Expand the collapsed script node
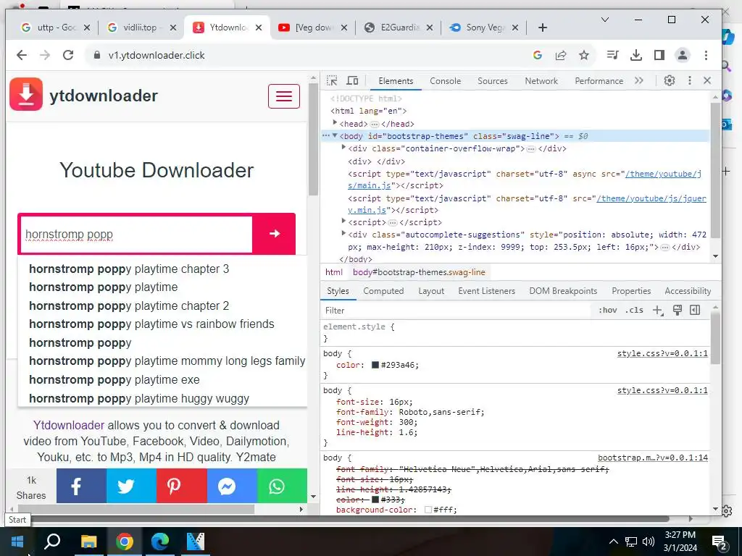Screen dimensions: 742x556 (344, 222)
